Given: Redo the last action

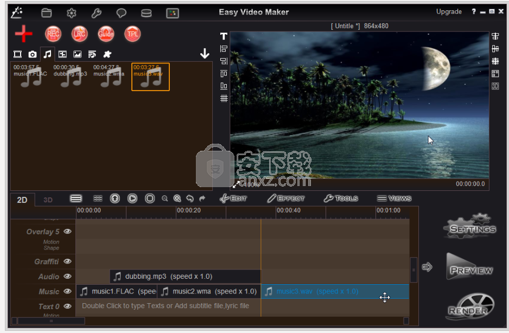Looking at the screenshot, I should click(x=202, y=198).
